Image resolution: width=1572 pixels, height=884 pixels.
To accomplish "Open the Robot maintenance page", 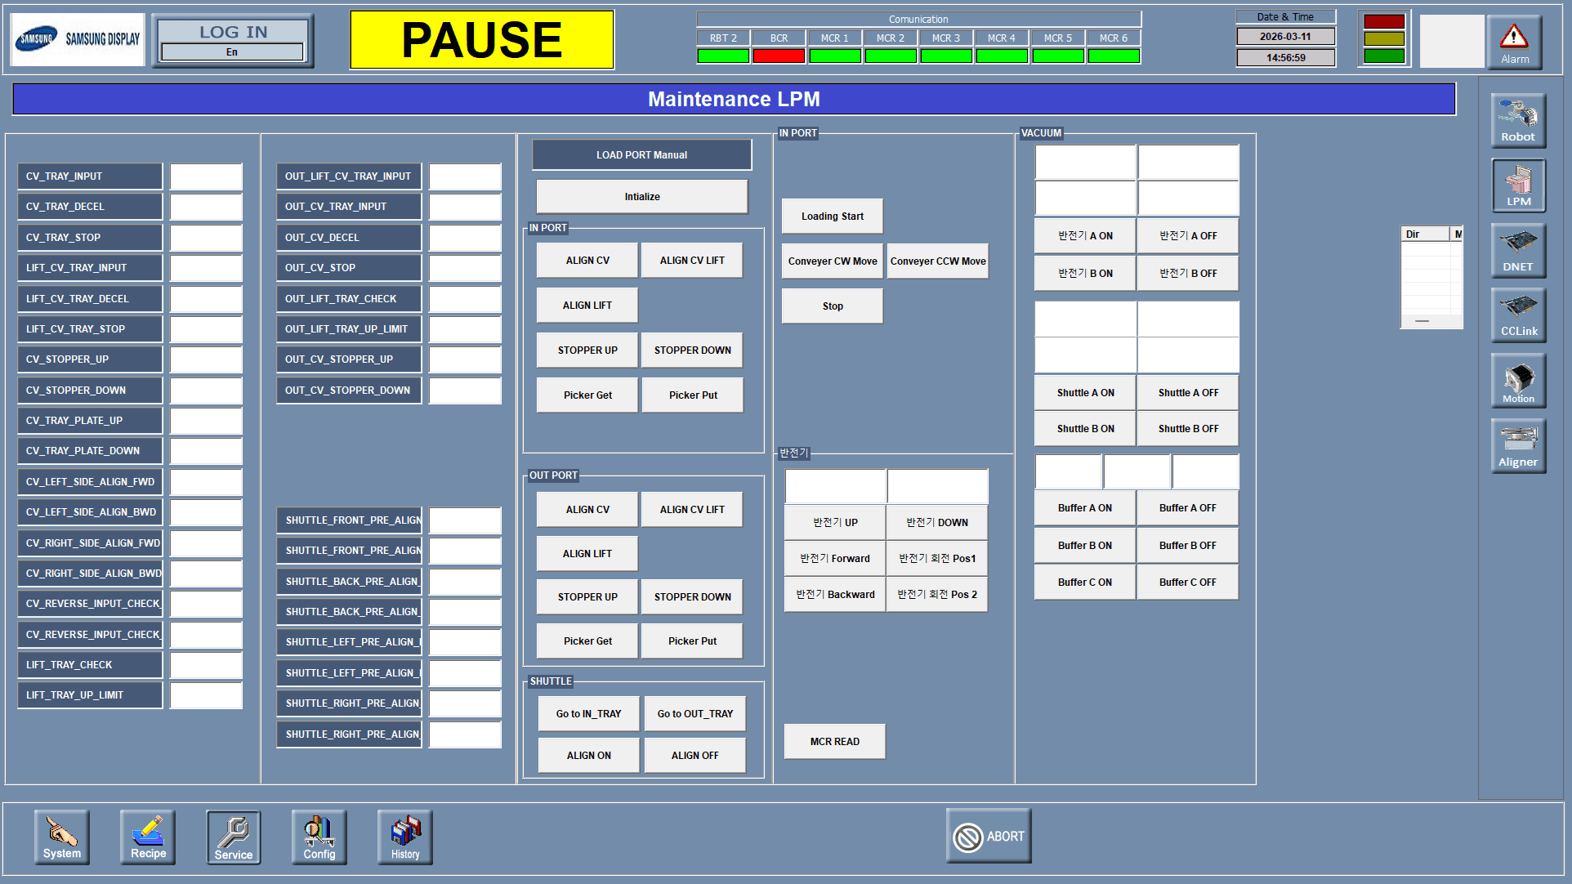I will (x=1517, y=120).
